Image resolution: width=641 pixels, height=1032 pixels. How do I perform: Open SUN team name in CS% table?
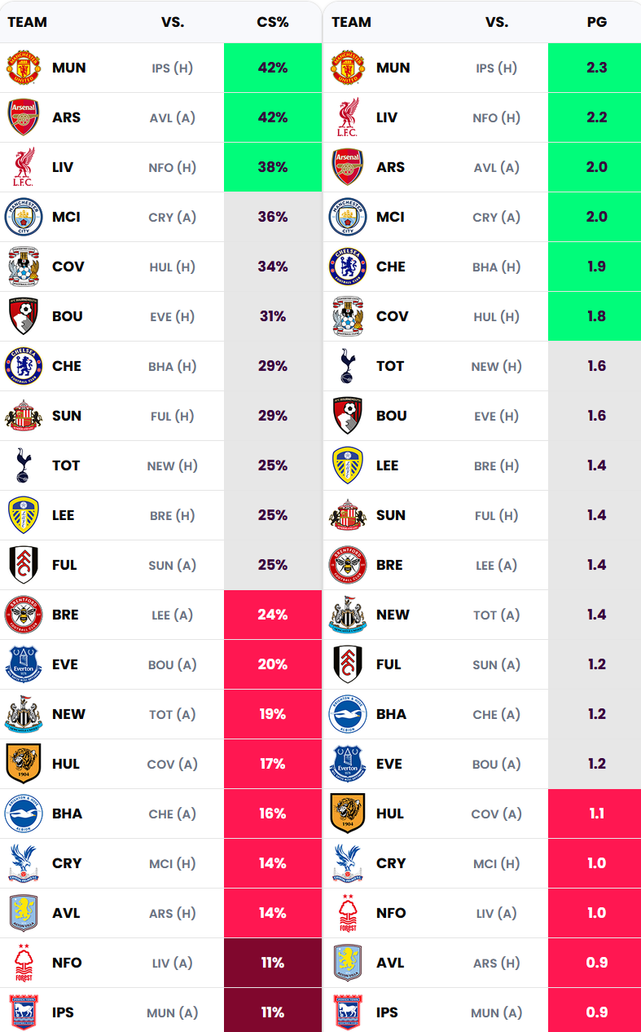67,416
